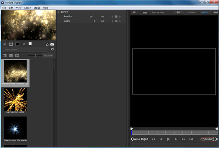This screenshot has width=219, height=148.
Task: Toggle the H.U.D. display
Action: click(x=205, y=12)
